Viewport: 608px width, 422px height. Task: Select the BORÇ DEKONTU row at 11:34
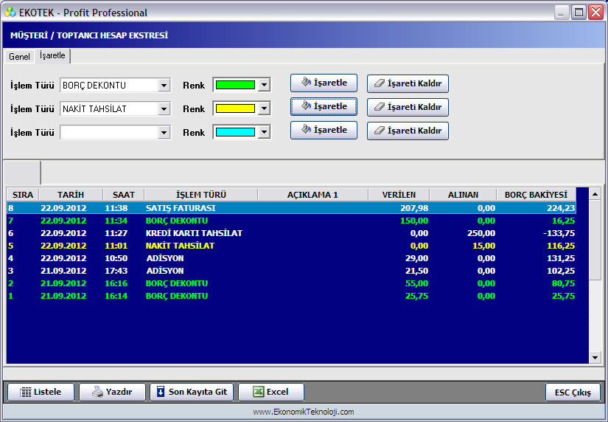(x=291, y=221)
